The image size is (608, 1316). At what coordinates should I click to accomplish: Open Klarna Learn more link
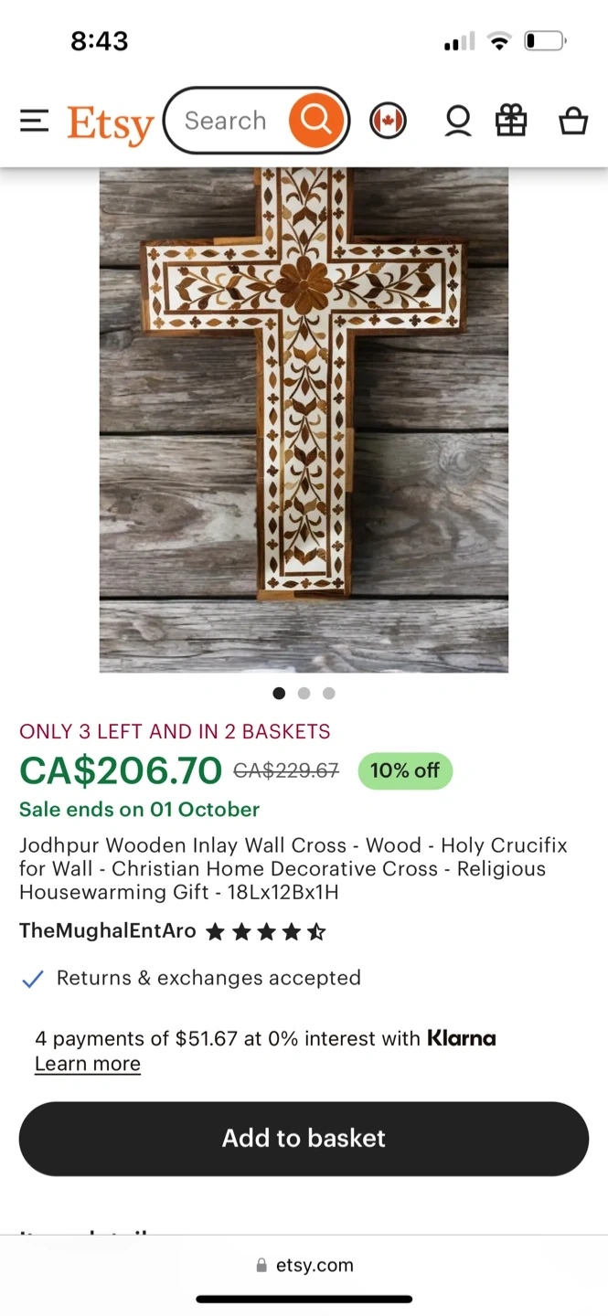[x=88, y=1064]
